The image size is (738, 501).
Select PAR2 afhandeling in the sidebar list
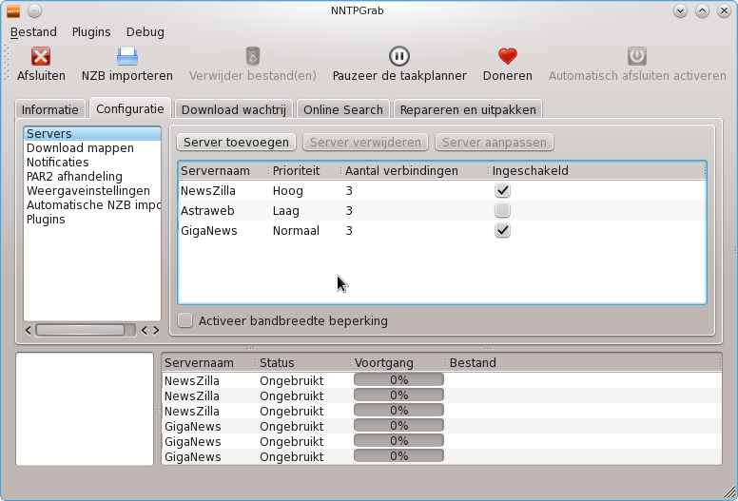pos(74,177)
